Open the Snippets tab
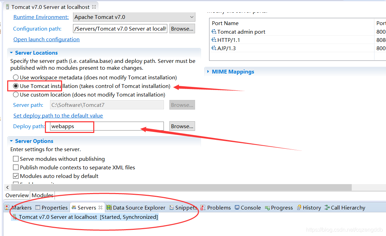 point(183,207)
